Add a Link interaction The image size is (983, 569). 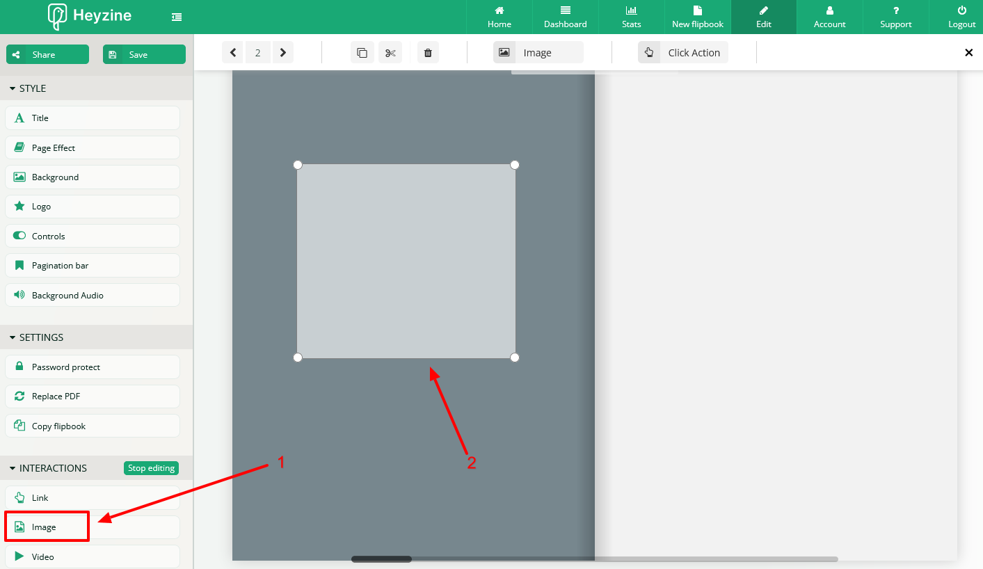(x=93, y=498)
